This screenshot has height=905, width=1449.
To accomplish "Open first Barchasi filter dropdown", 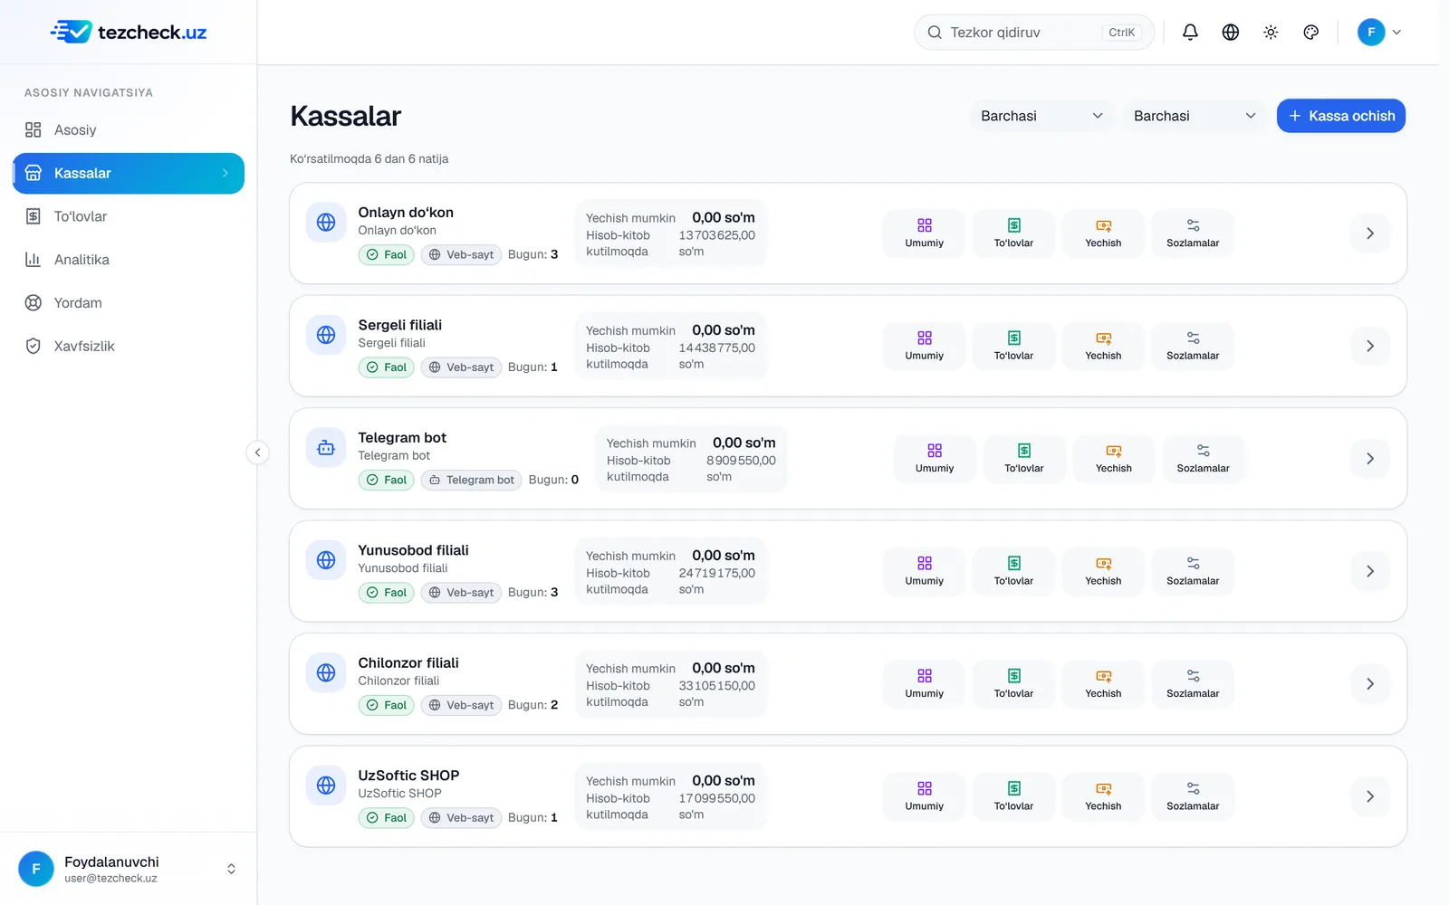I will [1041, 116].
